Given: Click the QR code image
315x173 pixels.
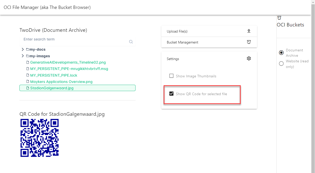Looking at the screenshot, I should coord(40,138).
